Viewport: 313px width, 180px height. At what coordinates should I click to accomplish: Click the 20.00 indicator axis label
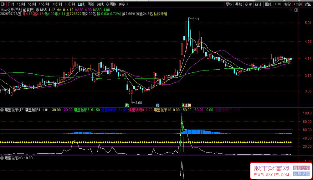click(307, 146)
